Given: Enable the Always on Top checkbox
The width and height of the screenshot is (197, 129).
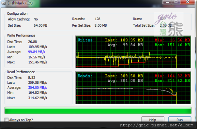Looking at the screenshot, I should 6,120.
